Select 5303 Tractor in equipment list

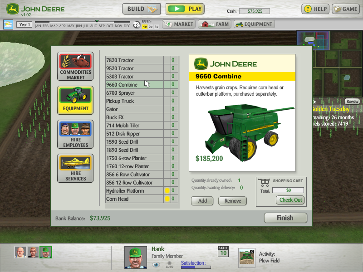point(142,76)
